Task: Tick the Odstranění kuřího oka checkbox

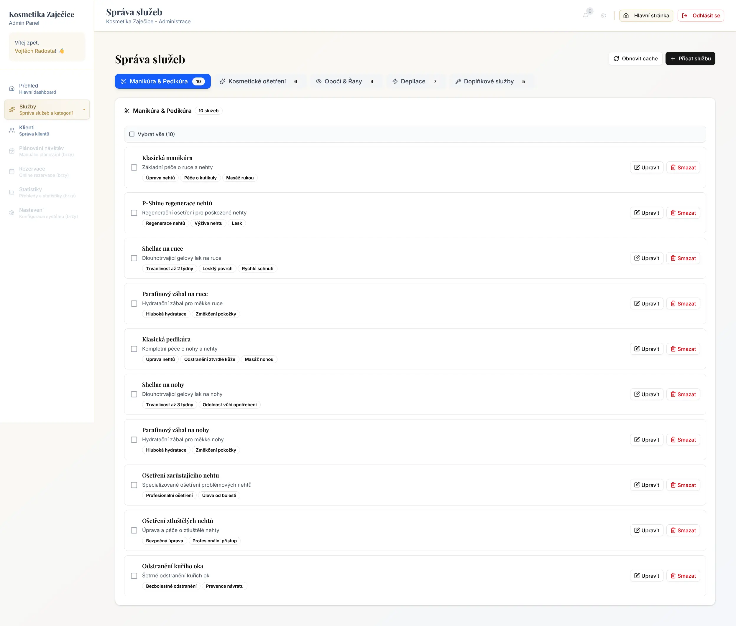Action: (134, 576)
